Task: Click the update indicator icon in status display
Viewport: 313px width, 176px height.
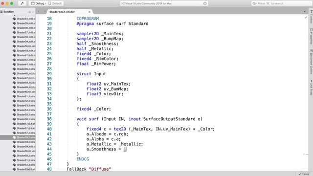Action: 205,3
